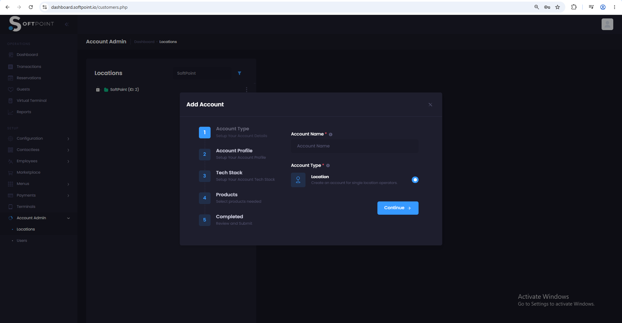Viewport: 622px width, 323px height.
Task: Click the Account Name input field
Action: pyautogui.click(x=355, y=146)
